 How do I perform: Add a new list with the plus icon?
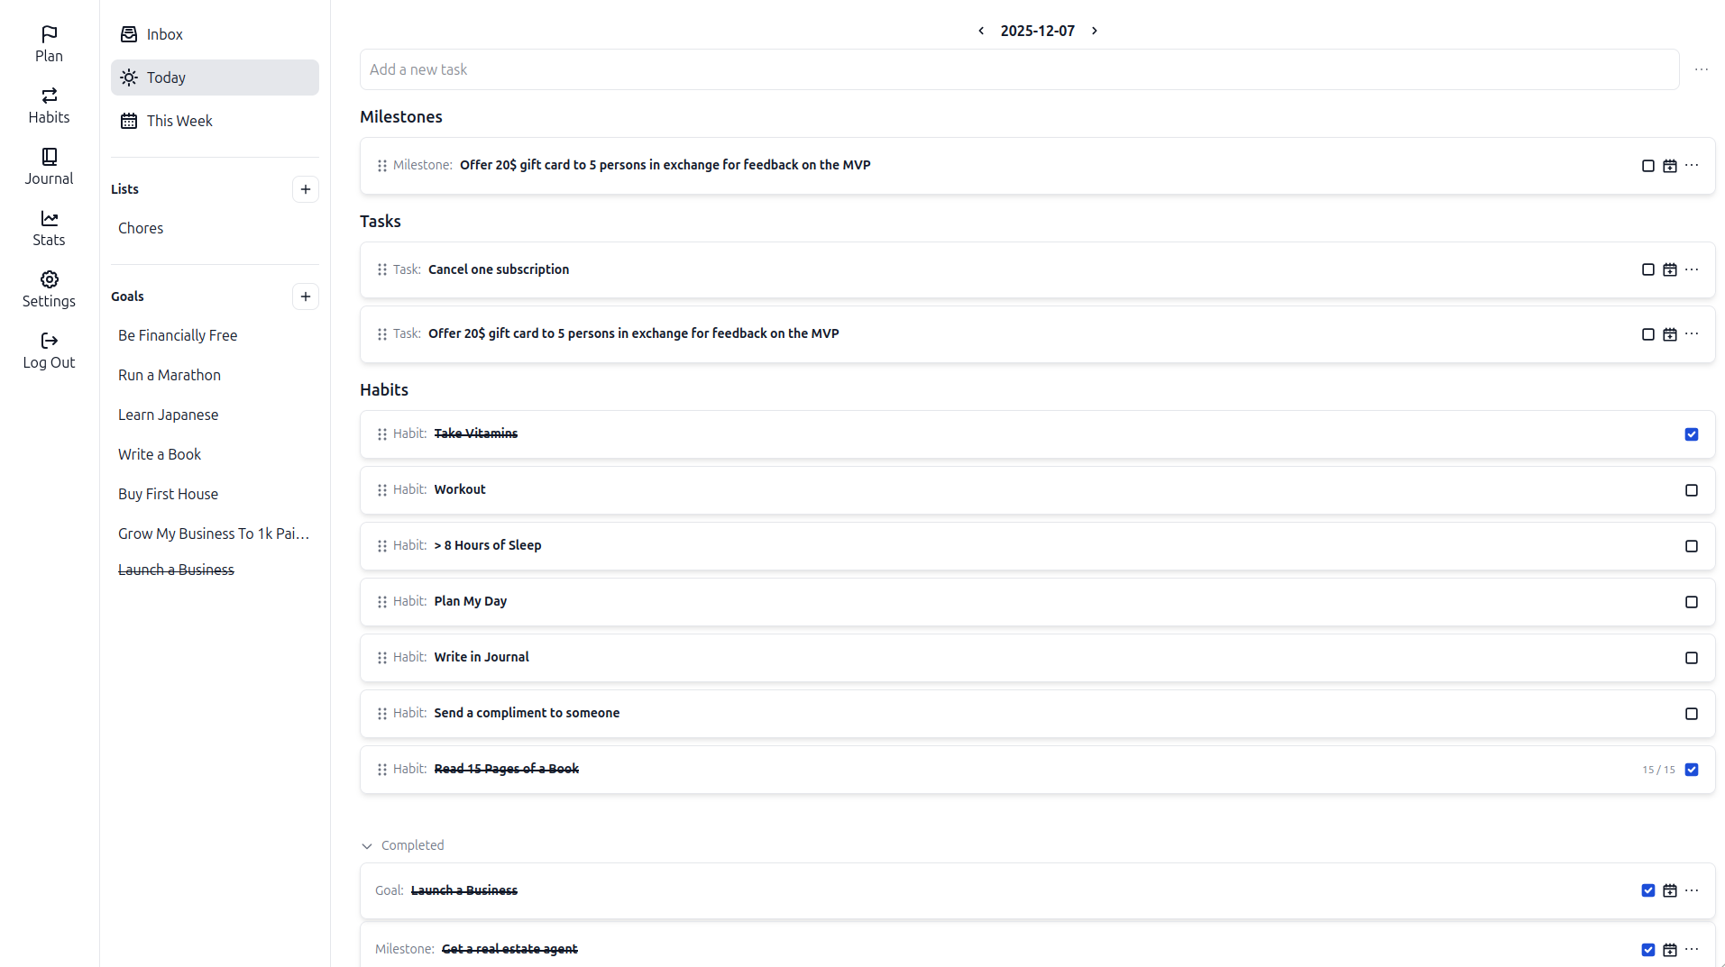[306, 189]
